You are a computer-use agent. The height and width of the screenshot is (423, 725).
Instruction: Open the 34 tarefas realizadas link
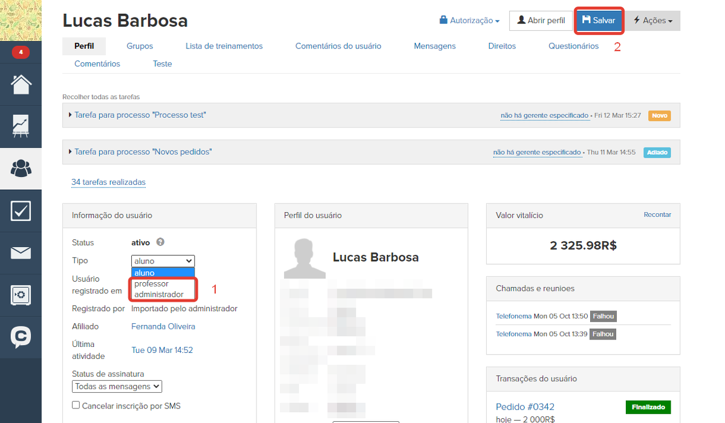pos(108,182)
